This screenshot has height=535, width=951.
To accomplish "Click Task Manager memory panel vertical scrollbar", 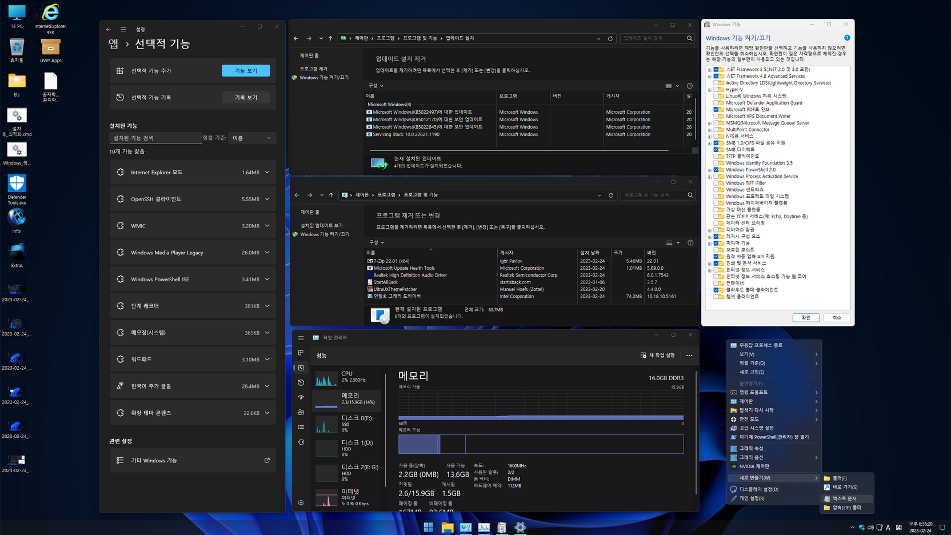I will [696, 433].
